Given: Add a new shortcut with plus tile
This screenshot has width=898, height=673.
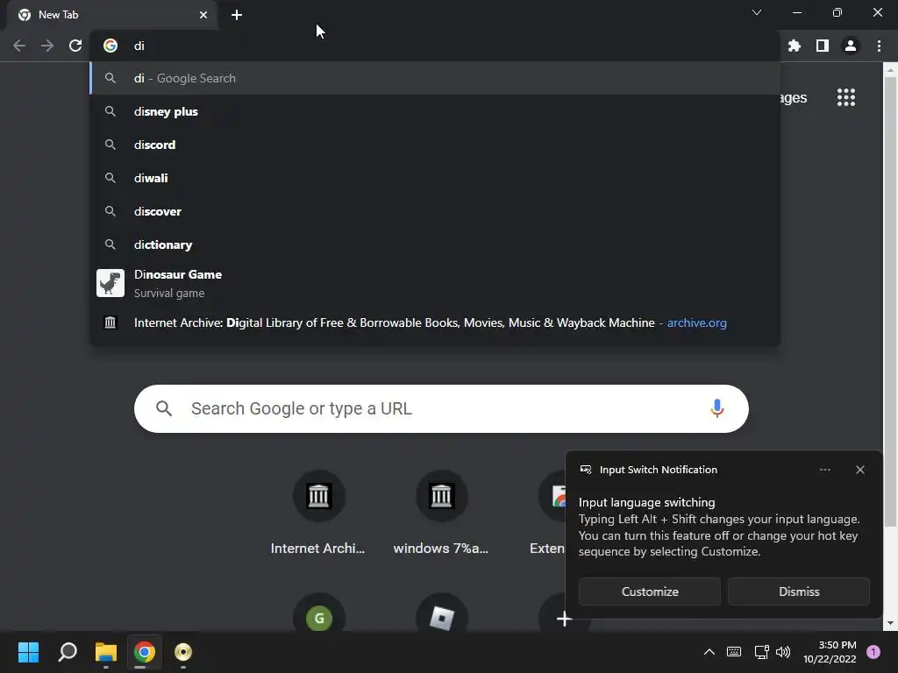Looking at the screenshot, I should tap(564, 618).
